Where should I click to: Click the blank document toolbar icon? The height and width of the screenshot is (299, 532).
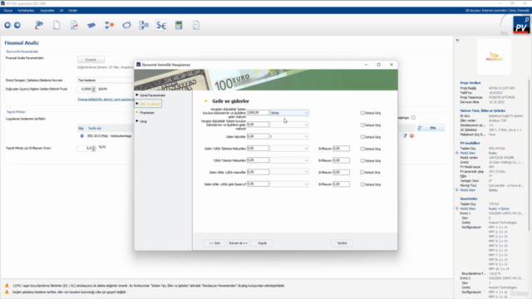57,25
